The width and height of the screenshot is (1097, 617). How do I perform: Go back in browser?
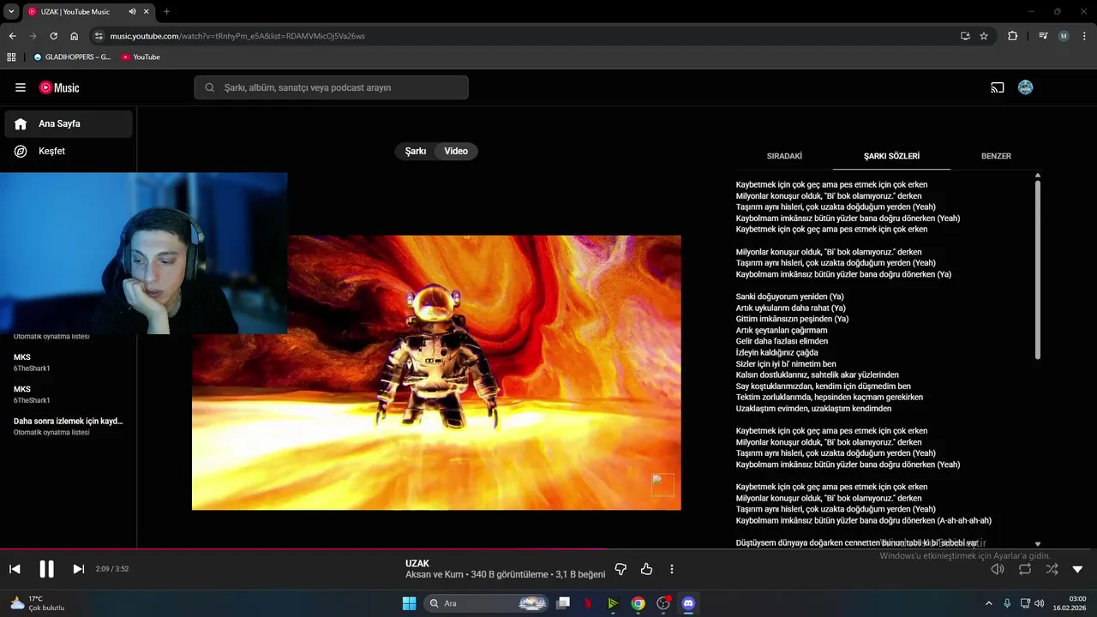[12, 36]
